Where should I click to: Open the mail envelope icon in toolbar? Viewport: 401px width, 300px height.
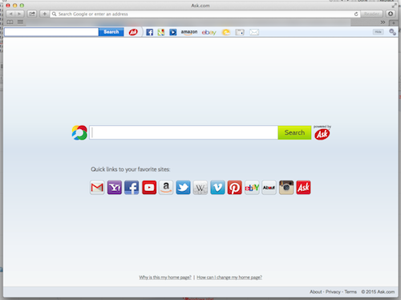pyautogui.click(x=254, y=32)
